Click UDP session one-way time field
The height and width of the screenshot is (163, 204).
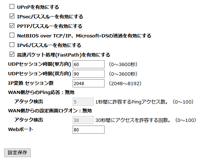pos(88,64)
